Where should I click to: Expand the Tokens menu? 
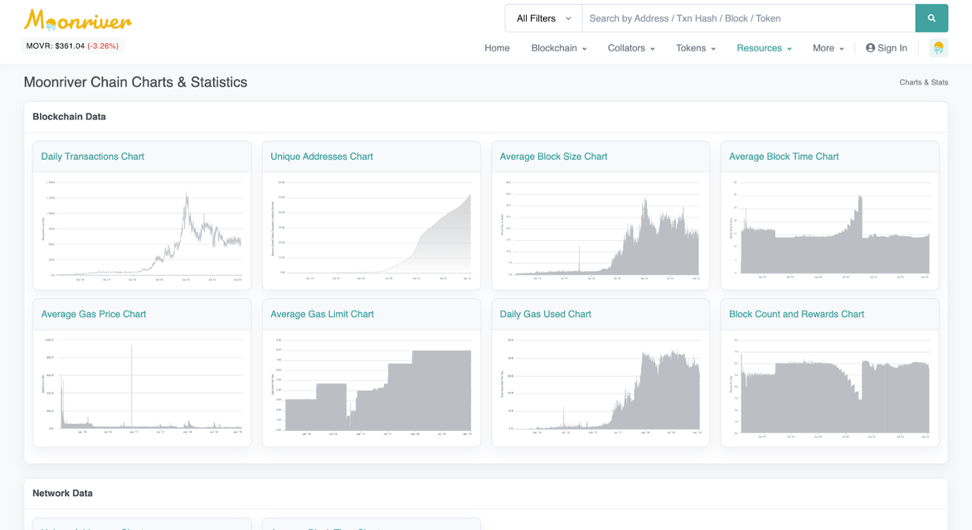696,48
